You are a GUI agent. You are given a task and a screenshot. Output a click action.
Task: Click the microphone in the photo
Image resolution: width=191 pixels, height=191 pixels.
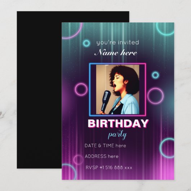[106, 101]
